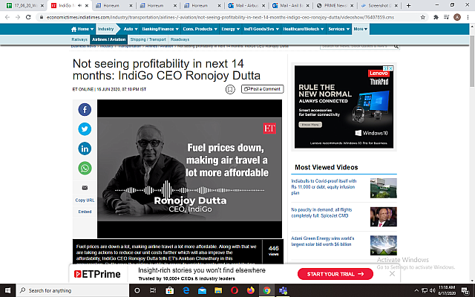Bookmark this article with the save icon
This screenshot has width=475, height=297.
pyautogui.click(x=230, y=89)
